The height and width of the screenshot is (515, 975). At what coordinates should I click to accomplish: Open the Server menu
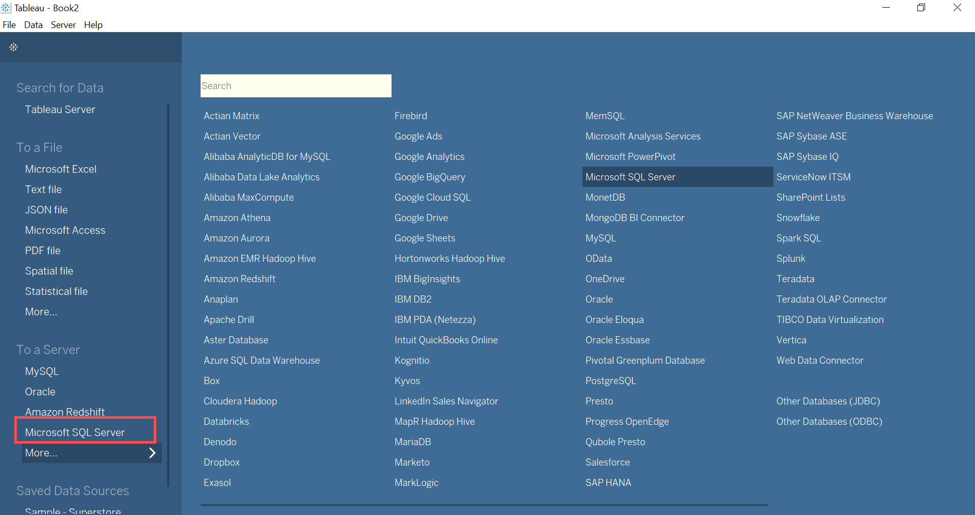[x=63, y=25]
